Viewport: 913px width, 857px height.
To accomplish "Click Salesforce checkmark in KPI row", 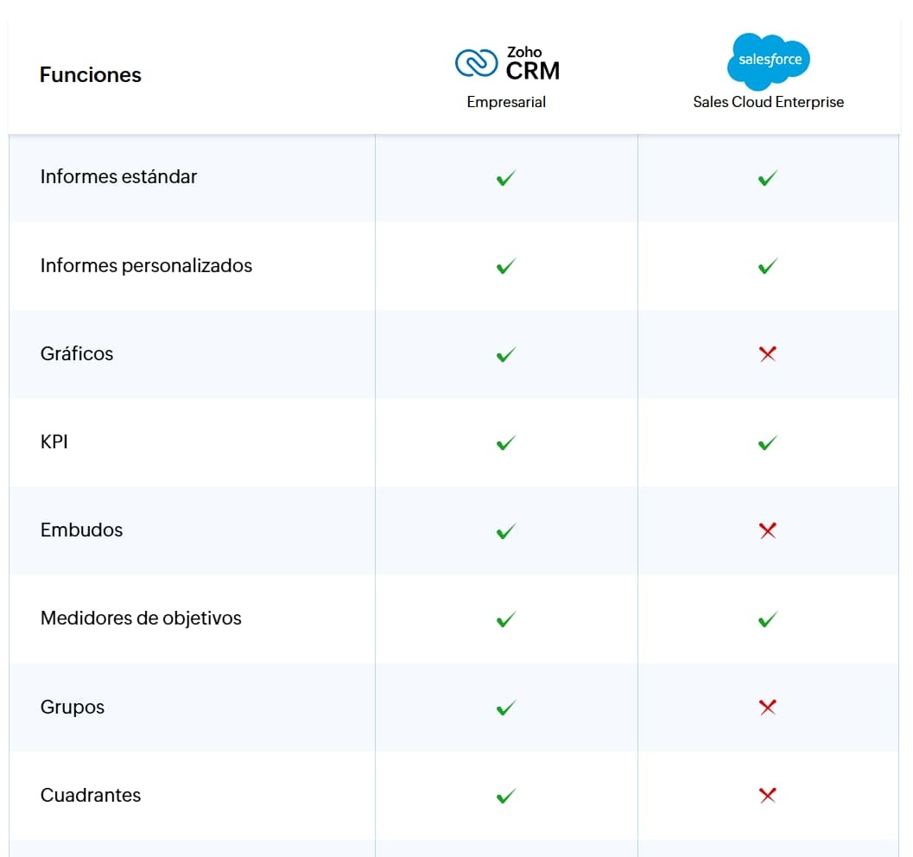I will pos(767,442).
